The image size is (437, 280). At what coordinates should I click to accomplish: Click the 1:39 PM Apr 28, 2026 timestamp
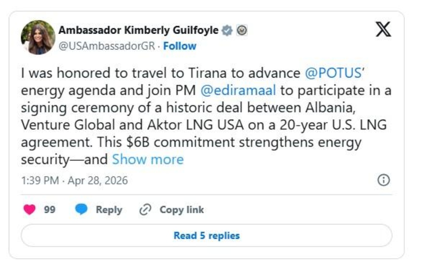point(74,181)
